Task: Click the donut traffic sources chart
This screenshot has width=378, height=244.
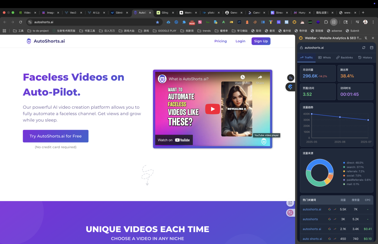Action: tap(320, 173)
